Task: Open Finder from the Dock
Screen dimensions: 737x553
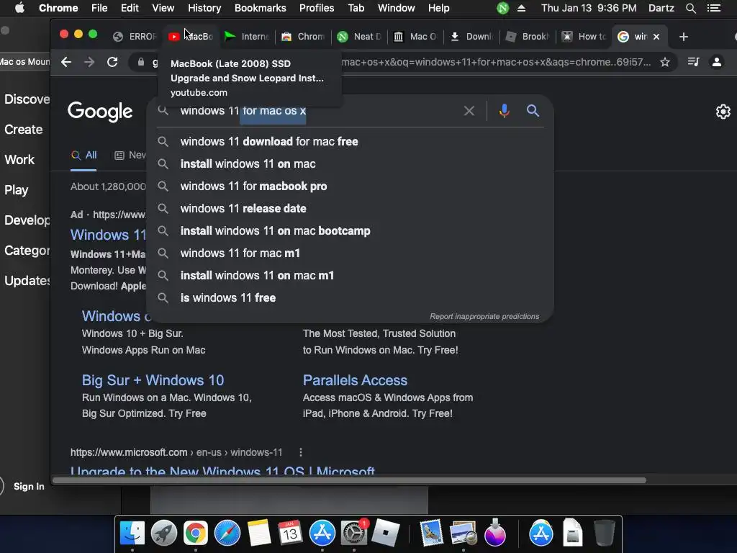Action: click(132, 534)
